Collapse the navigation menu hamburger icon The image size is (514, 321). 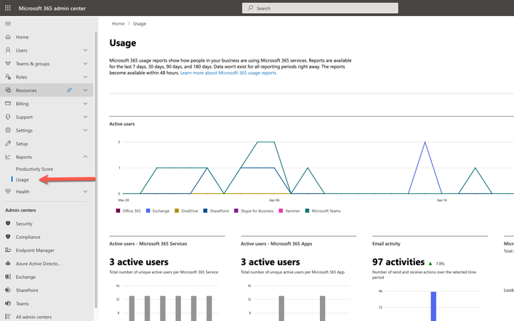[x=8, y=23]
